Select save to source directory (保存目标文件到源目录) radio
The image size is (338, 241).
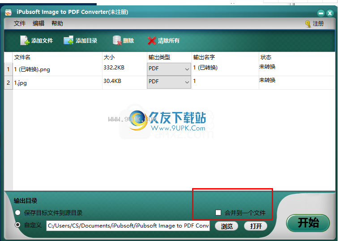(17, 213)
